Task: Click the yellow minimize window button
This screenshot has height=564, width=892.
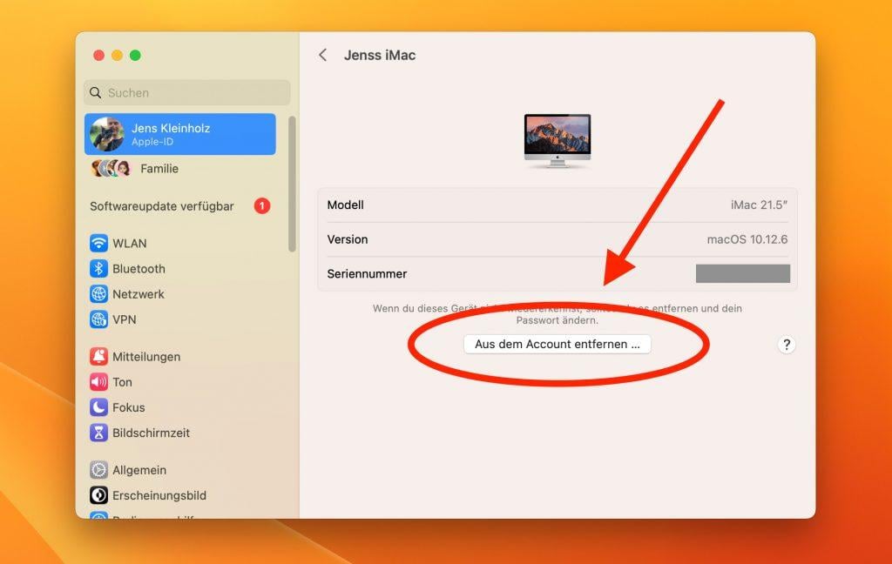Action: pos(117,55)
